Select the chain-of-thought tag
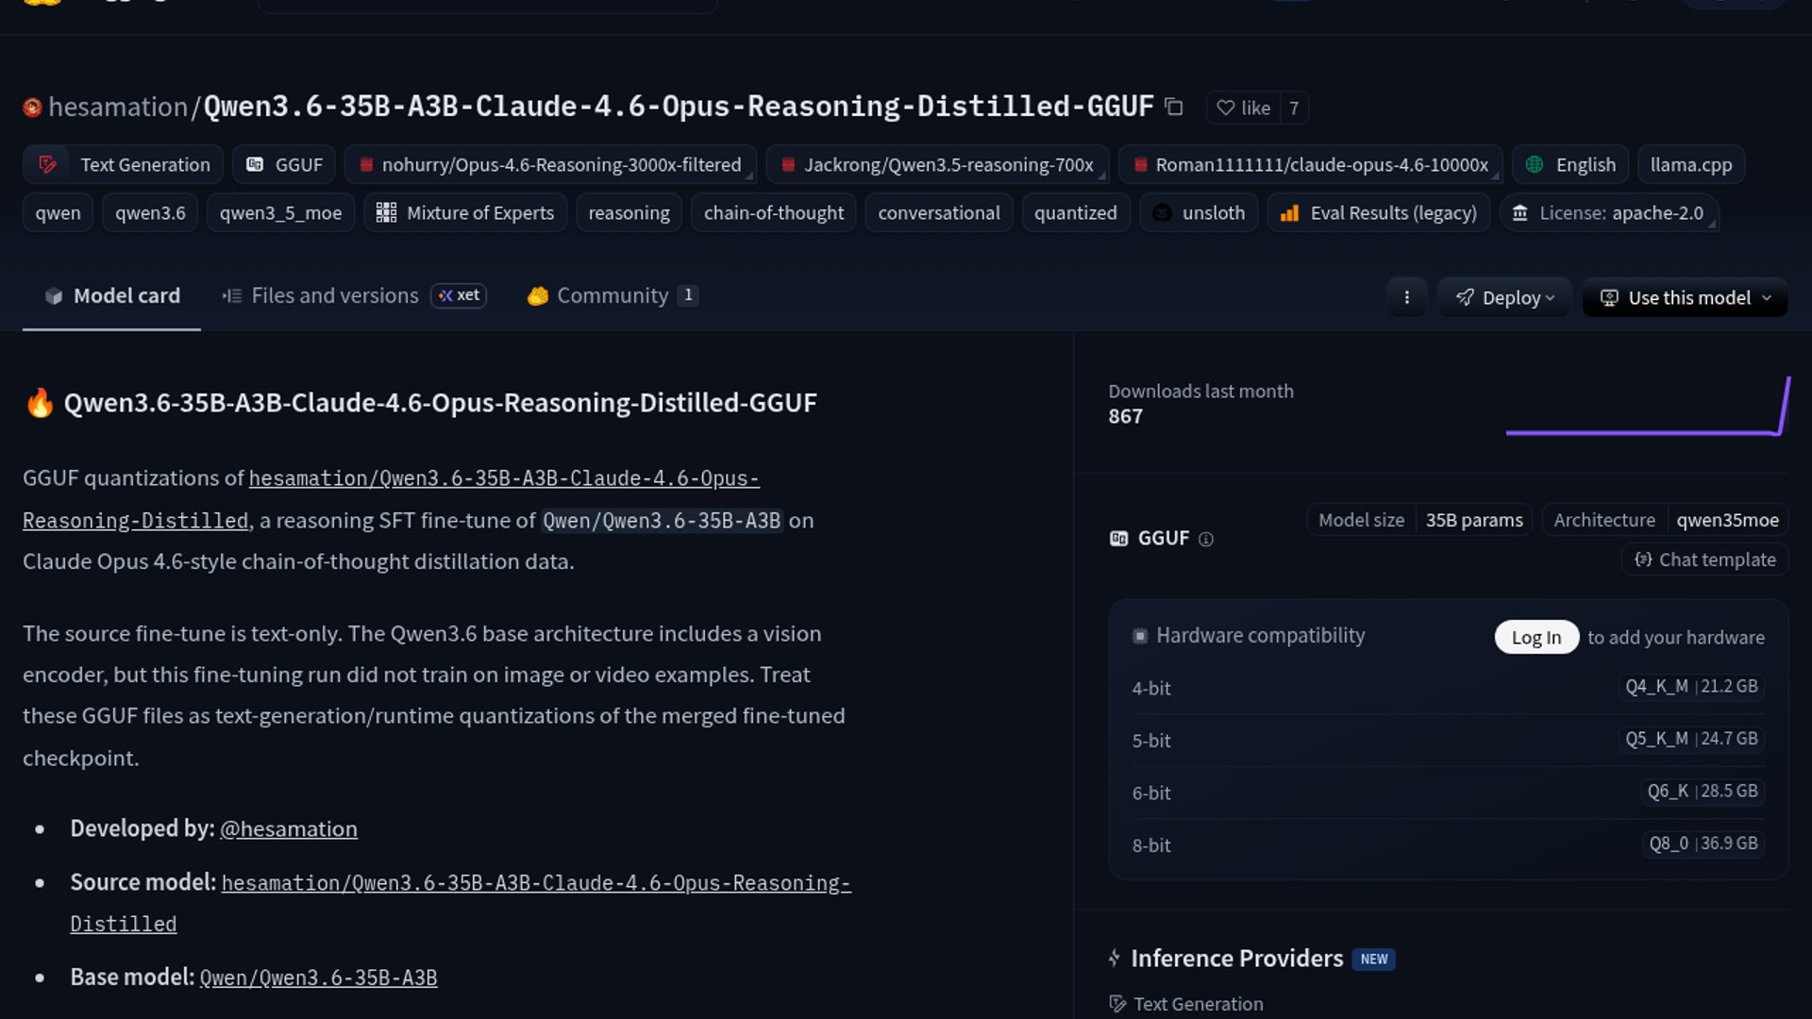 [774, 213]
